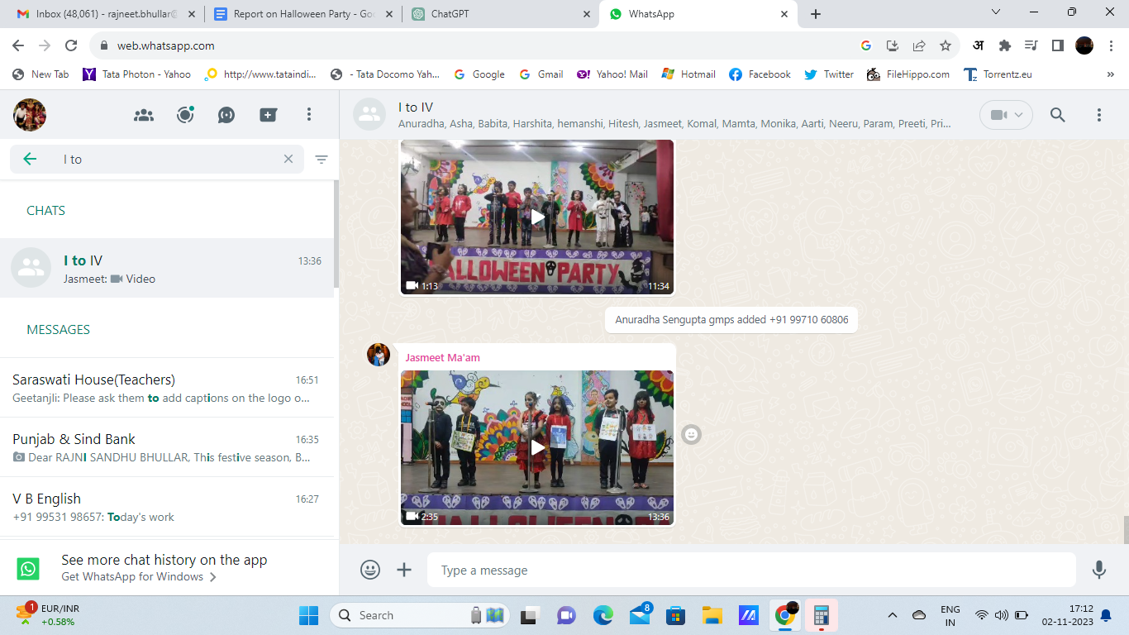Open the I to IV chat options menu

click(x=1099, y=115)
